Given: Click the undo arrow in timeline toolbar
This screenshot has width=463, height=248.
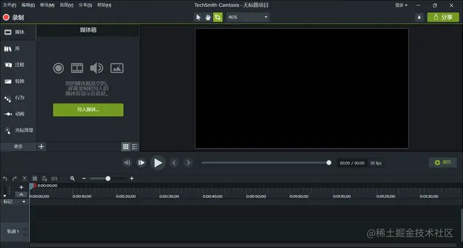Looking at the screenshot, I should [x=4, y=178].
